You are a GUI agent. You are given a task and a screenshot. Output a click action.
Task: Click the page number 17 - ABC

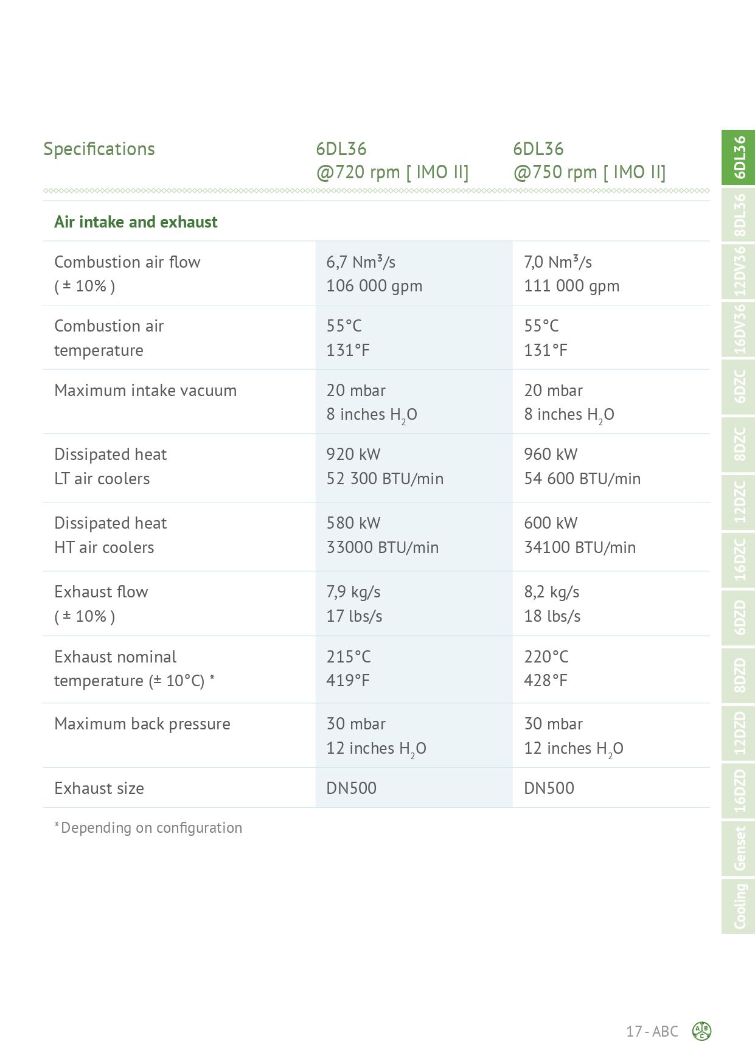point(652,1031)
